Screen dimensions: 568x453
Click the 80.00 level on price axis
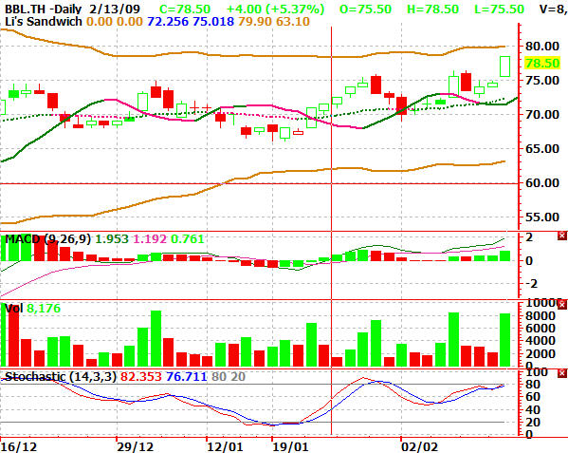542,47
